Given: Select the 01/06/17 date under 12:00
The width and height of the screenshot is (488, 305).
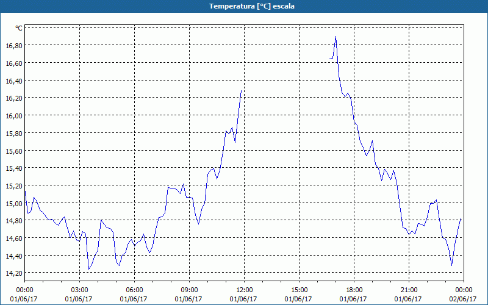Looking at the screenshot, I should (x=243, y=299).
